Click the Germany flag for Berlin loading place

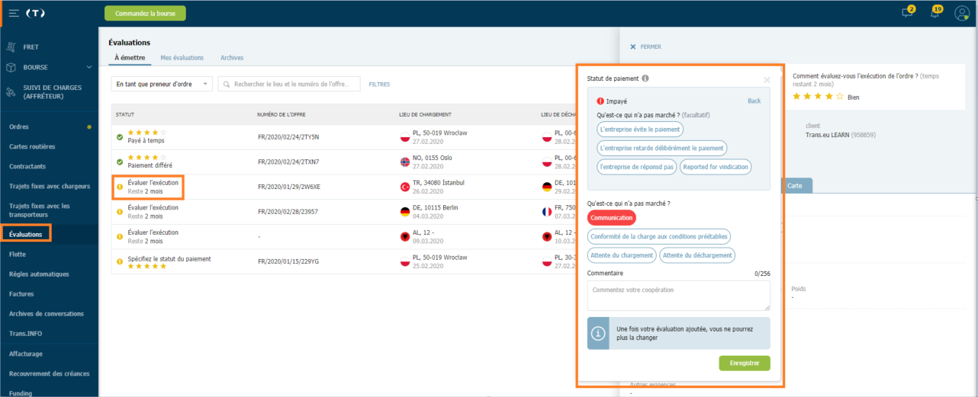[405, 212]
